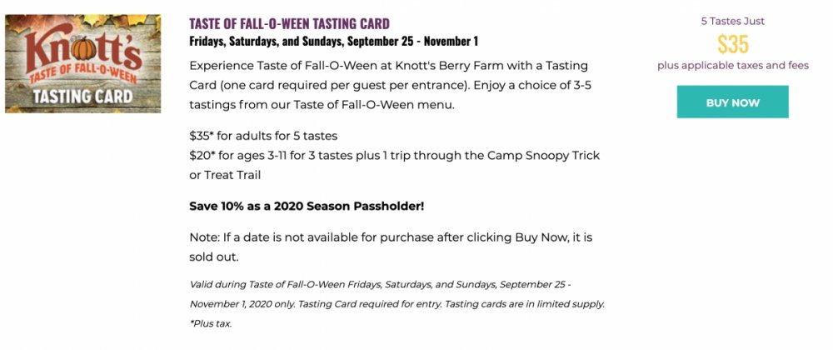Click the Knott's Tasting Card thumbnail image
The height and width of the screenshot is (350, 833).
point(82,63)
